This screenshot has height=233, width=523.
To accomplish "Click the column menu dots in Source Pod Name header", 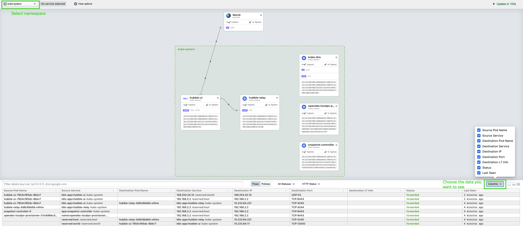I will 56,191.
